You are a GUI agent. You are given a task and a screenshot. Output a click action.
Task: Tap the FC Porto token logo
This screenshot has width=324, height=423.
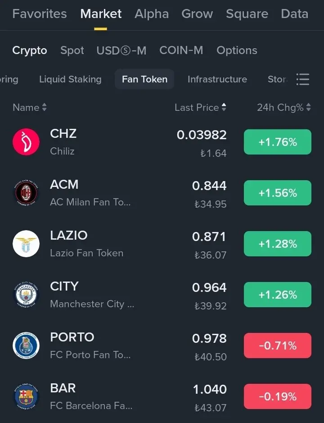tap(26, 346)
